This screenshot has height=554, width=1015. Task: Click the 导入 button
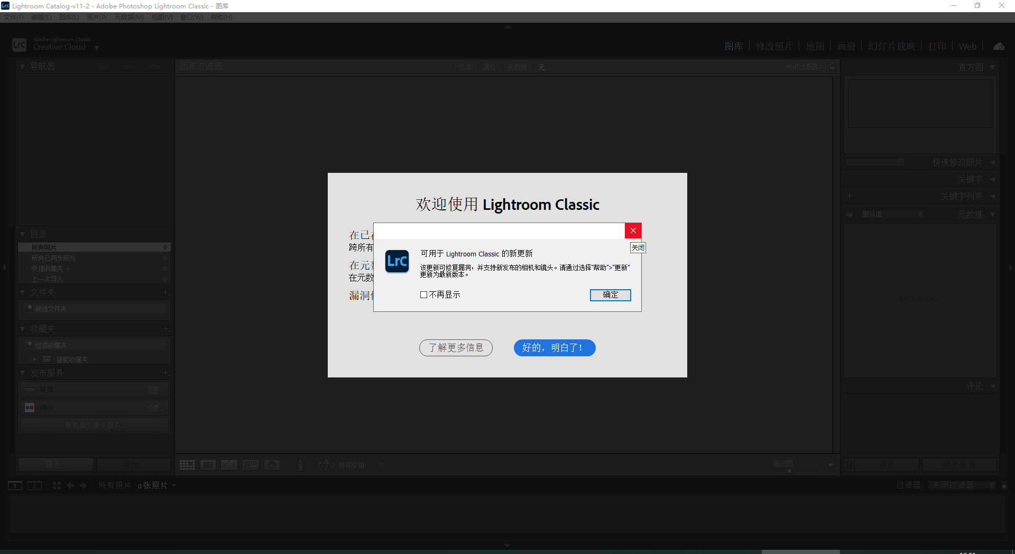(56, 465)
